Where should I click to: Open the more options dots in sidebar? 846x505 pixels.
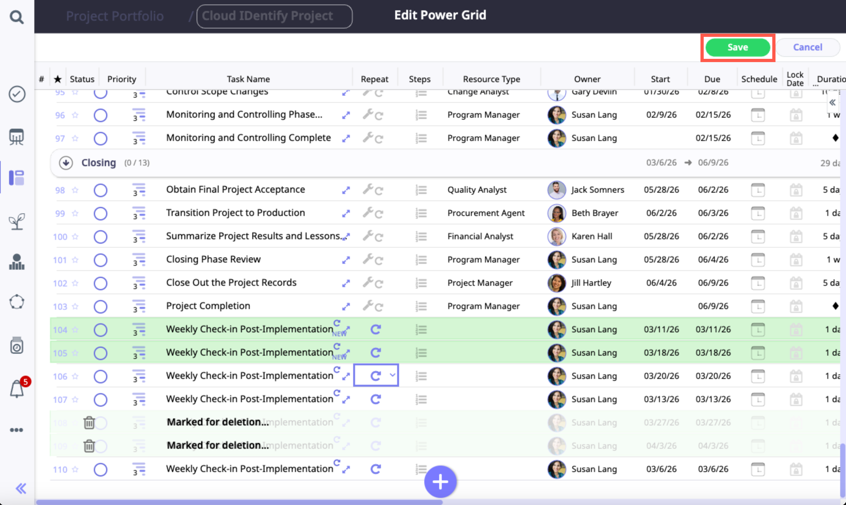click(x=16, y=430)
